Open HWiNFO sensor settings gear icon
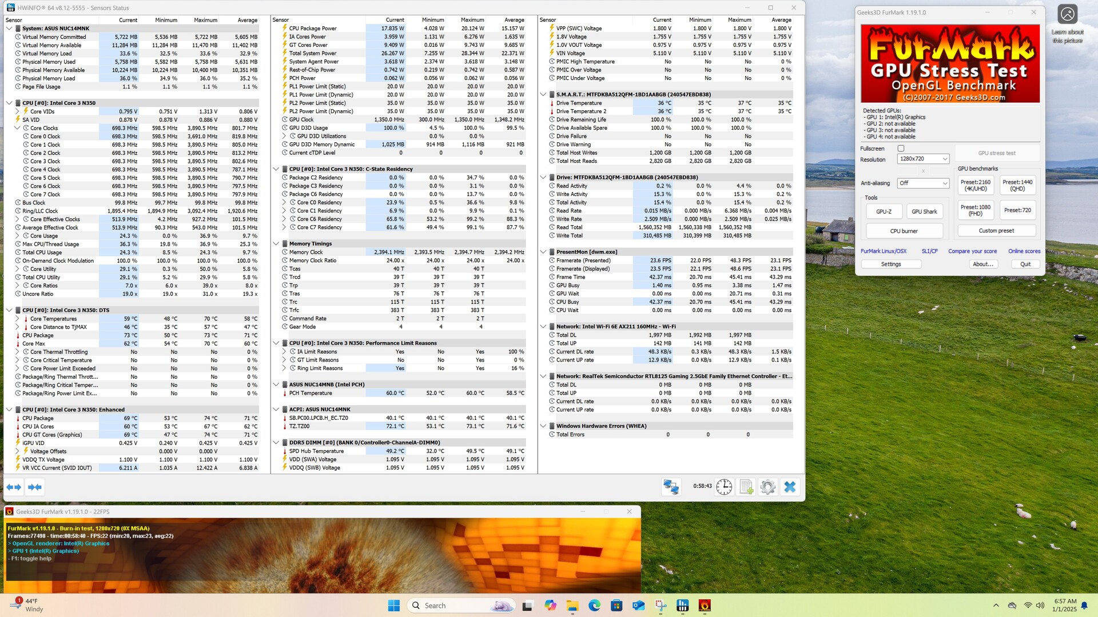The height and width of the screenshot is (617, 1098). 767,487
